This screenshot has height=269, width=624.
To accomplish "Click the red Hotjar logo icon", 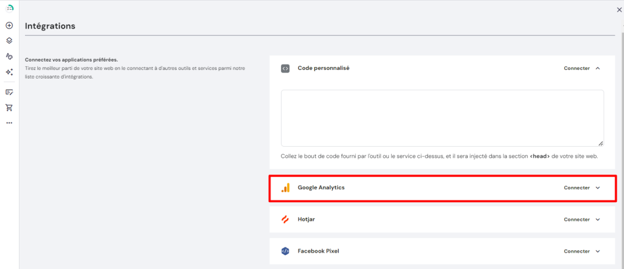I will click(285, 219).
